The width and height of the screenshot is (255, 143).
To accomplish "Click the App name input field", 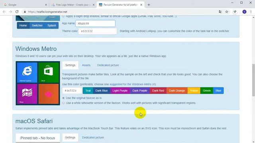I will point(96,23).
